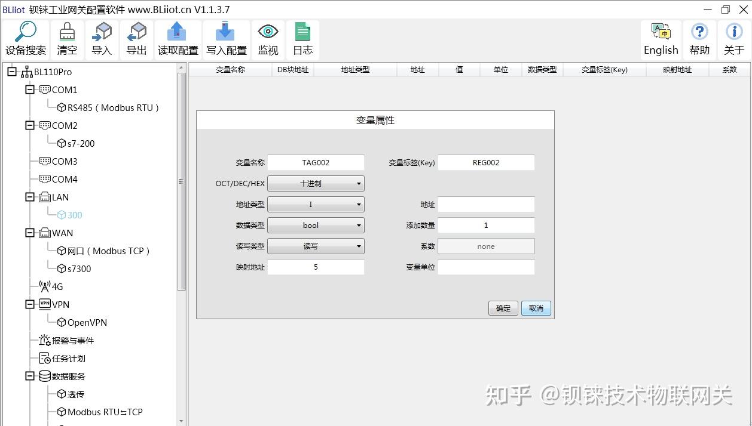This screenshot has height=426, width=752.
Task: Select the VPN node
Action: [x=60, y=304]
